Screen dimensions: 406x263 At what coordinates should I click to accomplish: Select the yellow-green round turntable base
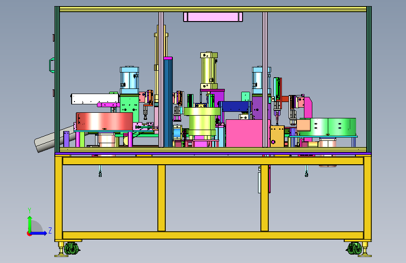pos(202,122)
